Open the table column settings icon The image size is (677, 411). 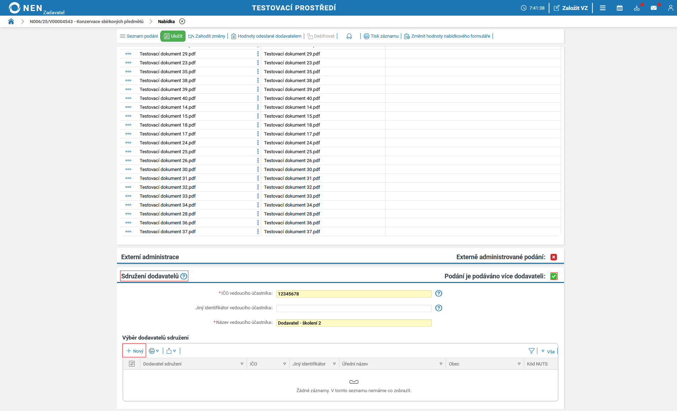pos(132,364)
